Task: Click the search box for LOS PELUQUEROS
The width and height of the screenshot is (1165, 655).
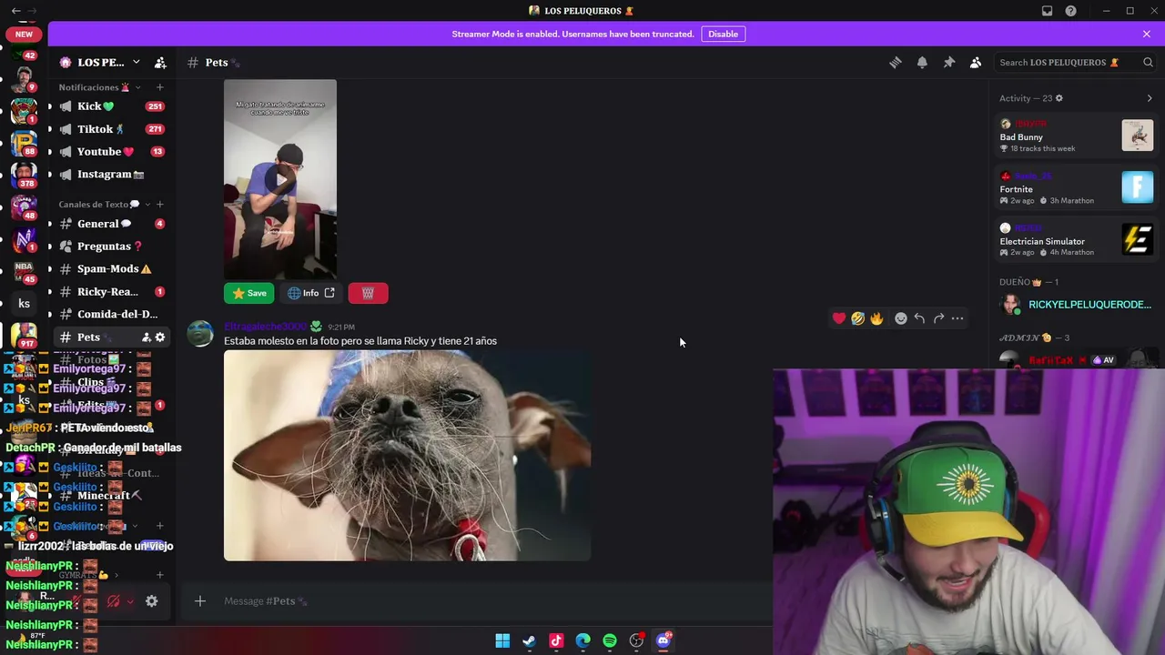Action: [x=1076, y=63]
